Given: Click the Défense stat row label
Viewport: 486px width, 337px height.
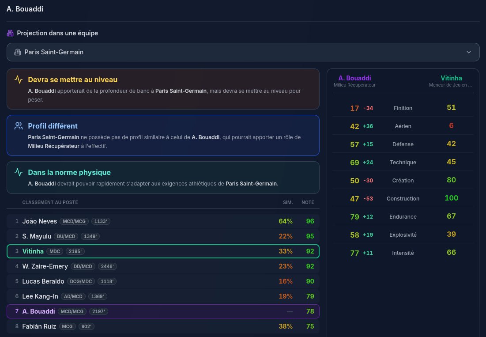Looking at the screenshot, I should click(x=403, y=144).
